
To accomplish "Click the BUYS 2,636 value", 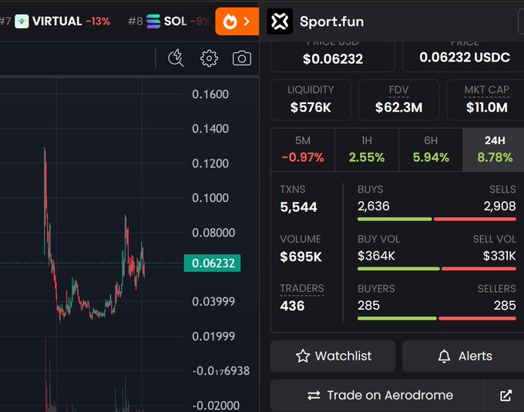I will click(x=373, y=206).
